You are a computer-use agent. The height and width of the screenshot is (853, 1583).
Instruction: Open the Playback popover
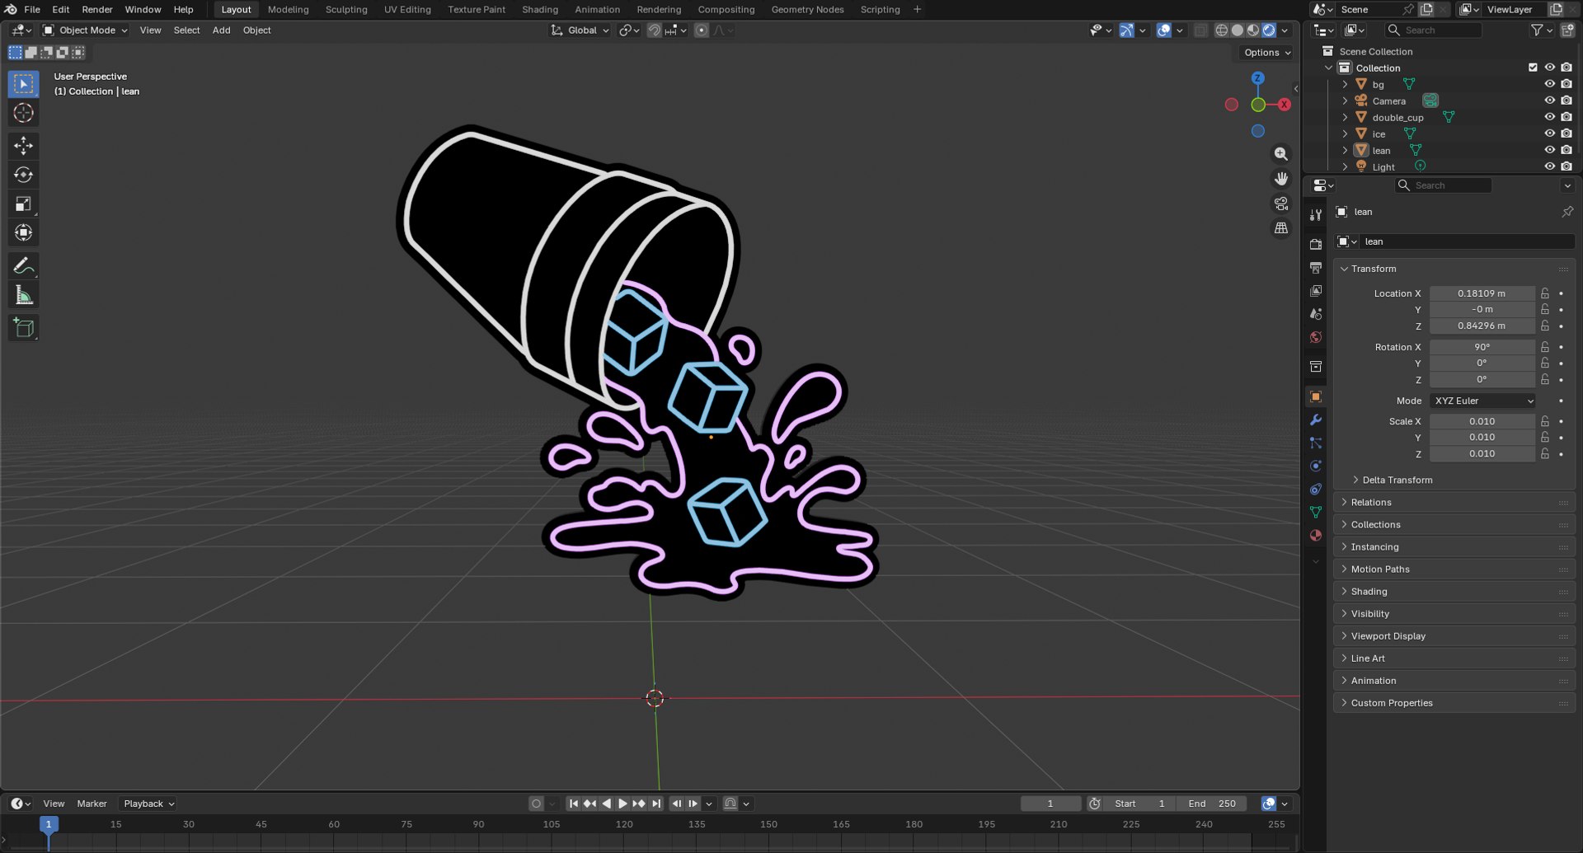pyautogui.click(x=148, y=804)
